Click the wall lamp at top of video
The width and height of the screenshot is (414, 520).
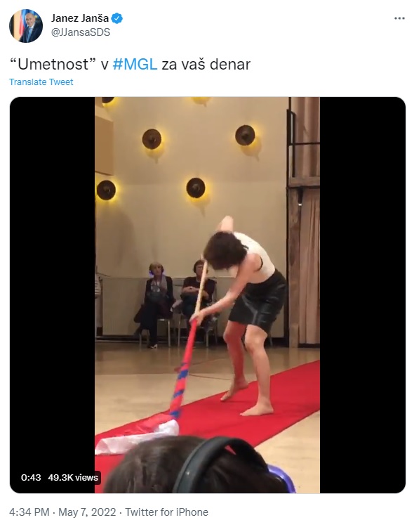(x=201, y=100)
